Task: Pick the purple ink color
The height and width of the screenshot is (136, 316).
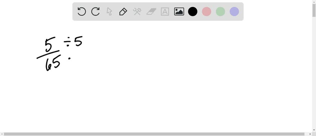Action: (x=234, y=11)
